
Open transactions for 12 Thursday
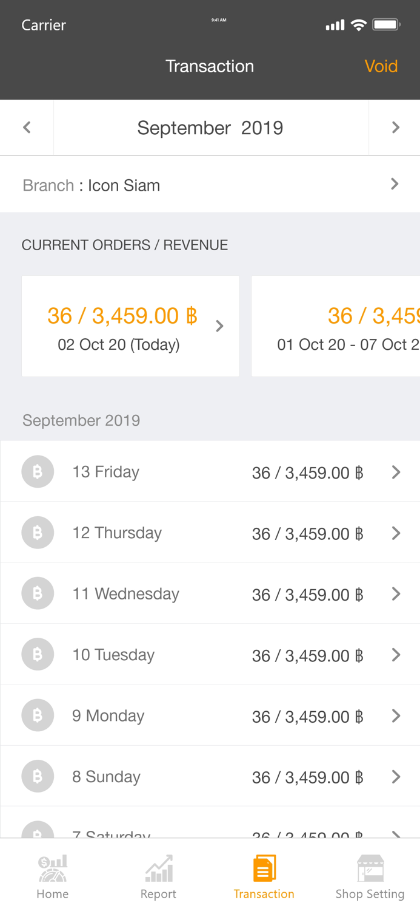(x=210, y=532)
